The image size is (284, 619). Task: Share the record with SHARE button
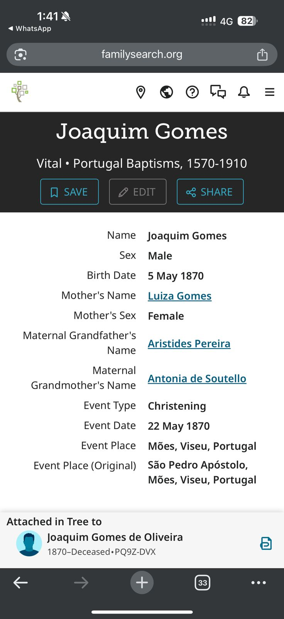[x=210, y=192]
